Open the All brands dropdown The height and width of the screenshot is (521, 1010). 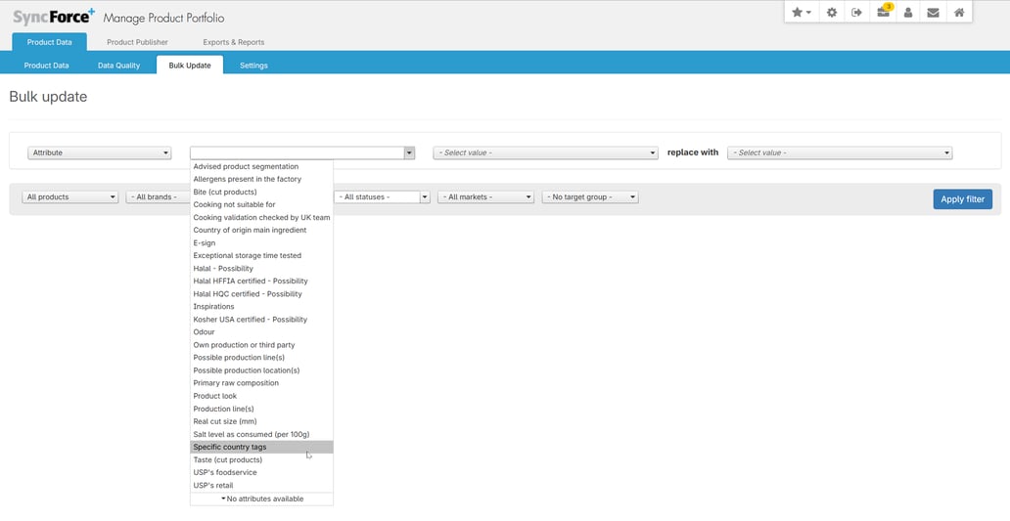pyautogui.click(x=159, y=196)
